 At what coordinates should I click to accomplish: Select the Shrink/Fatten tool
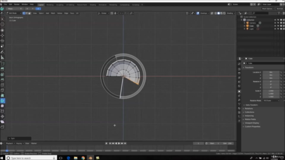pyautogui.click(x=2, y=116)
